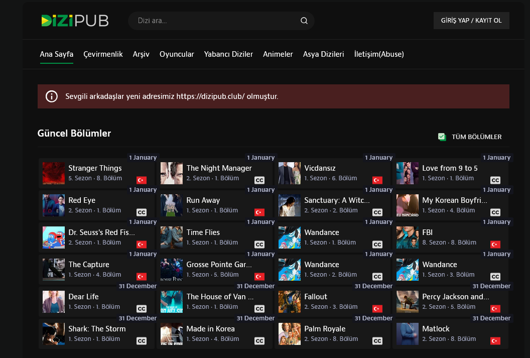Click the CC icon on Palm Royale
The width and height of the screenshot is (530, 358).
point(377,341)
